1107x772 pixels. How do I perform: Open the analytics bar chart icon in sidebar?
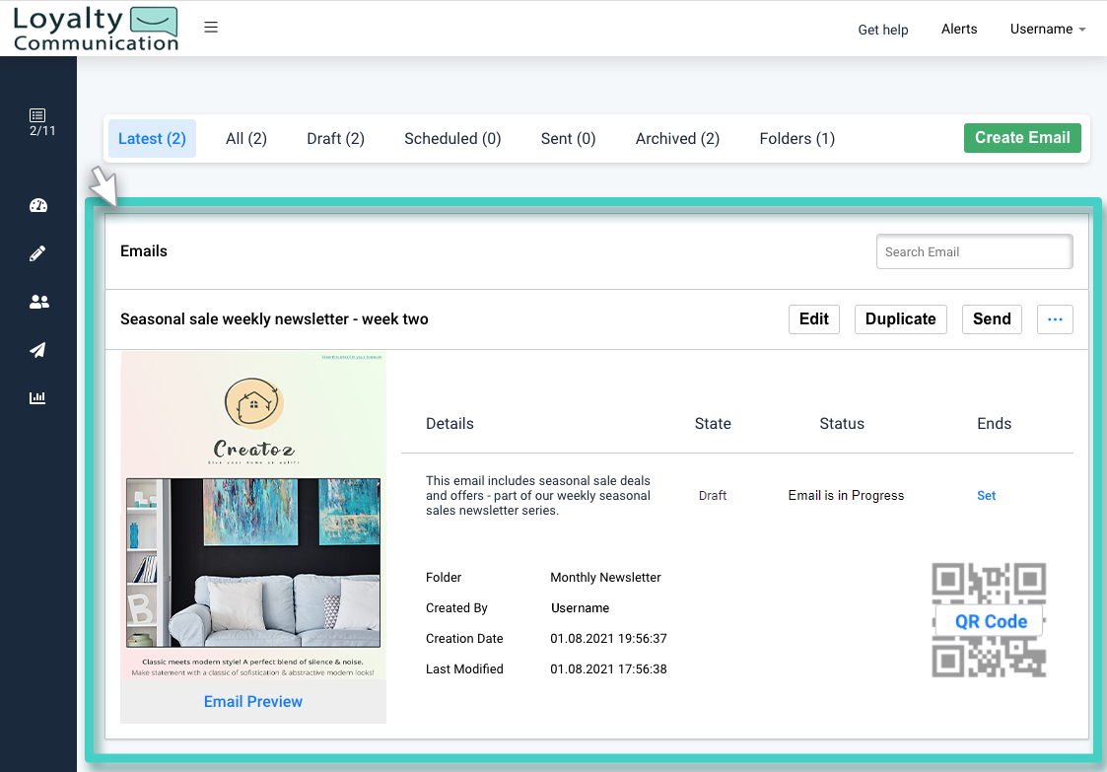click(37, 397)
